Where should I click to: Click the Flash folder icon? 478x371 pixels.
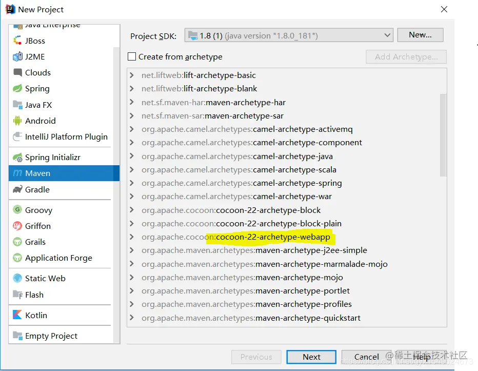[17, 295]
